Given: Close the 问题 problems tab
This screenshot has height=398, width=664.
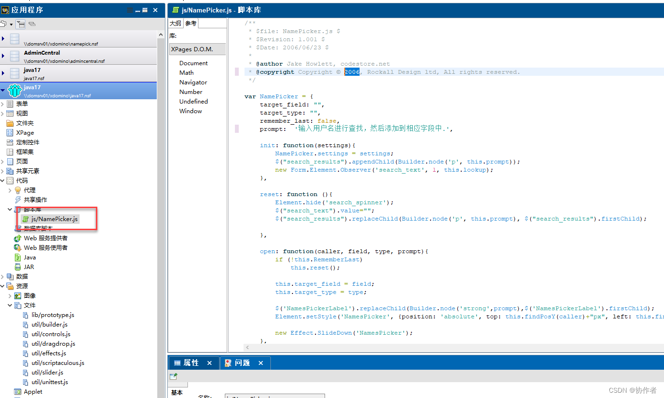Looking at the screenshot, I should pos(261,363).
